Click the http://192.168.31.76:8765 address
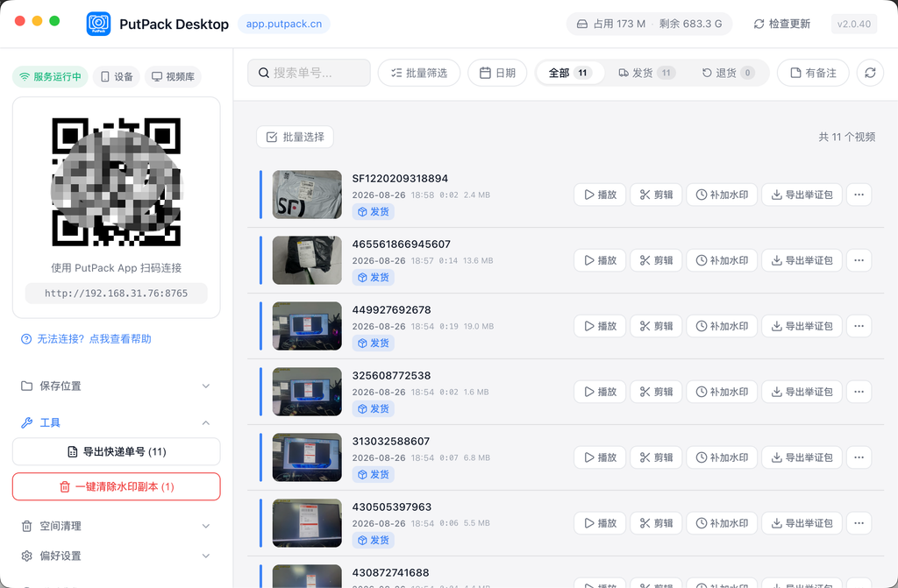898x588 pixels. [117, 294]
